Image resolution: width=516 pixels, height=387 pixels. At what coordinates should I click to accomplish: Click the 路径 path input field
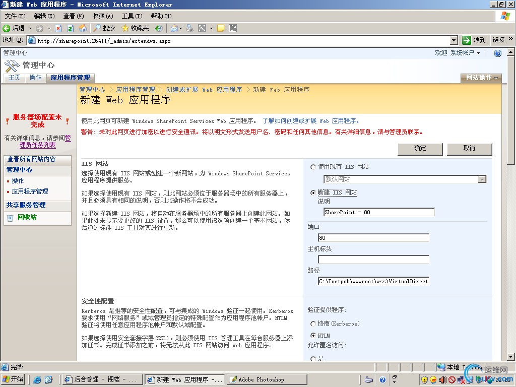(x=373, y=281)
